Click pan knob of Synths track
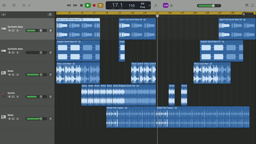The width and height of the screenshot is (256, 144). tap(51, 96)
